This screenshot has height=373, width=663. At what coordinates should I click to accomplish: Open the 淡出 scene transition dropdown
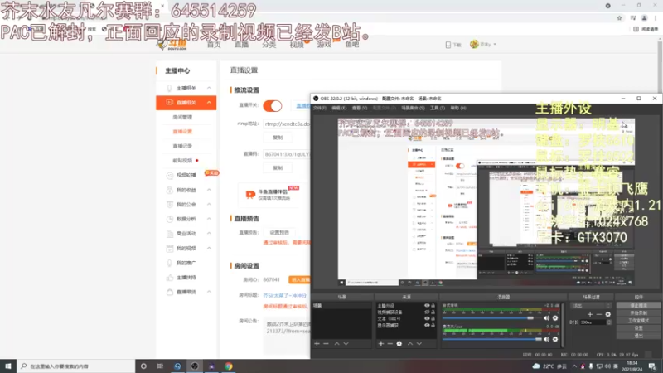coord(590,305)
